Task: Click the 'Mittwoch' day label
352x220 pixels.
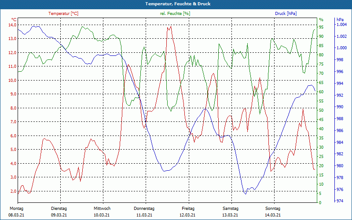Action: pos(102,209)
